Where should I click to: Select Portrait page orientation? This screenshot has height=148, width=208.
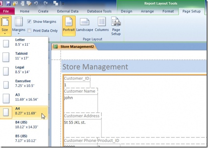(x=69, y=25)
